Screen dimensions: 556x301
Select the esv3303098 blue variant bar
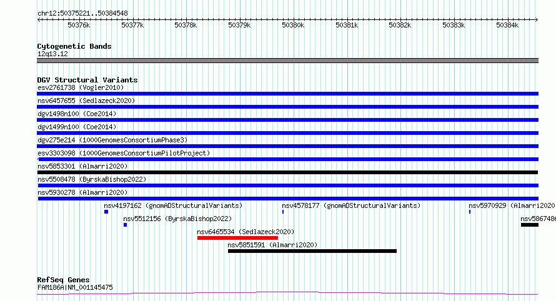tap(287, 159)
